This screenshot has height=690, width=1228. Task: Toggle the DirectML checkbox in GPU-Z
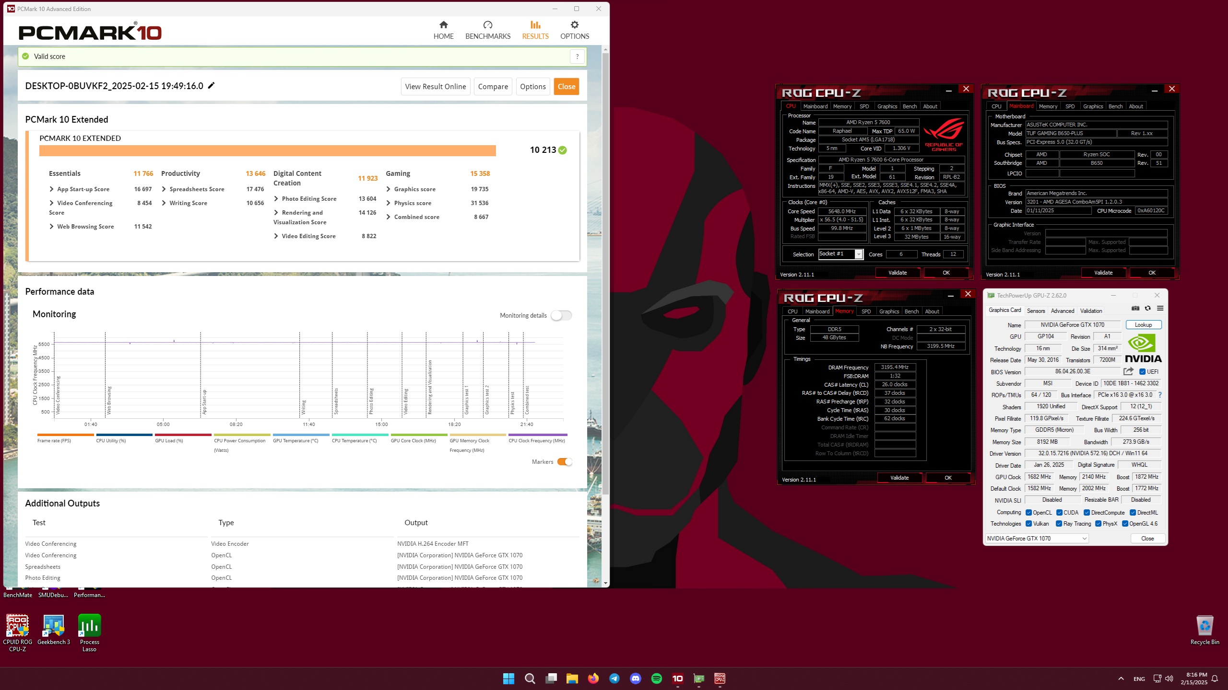pyautogui.click(x=1133, y=513)
